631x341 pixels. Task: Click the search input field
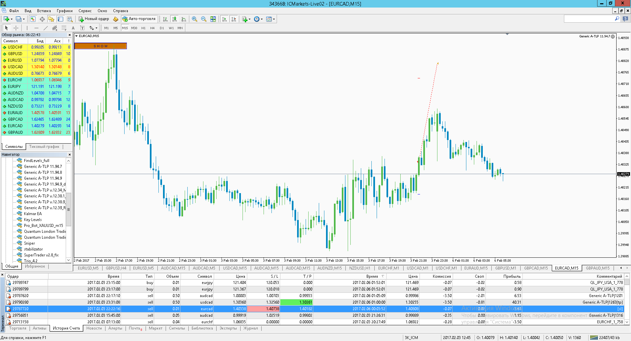coord(590,19)
